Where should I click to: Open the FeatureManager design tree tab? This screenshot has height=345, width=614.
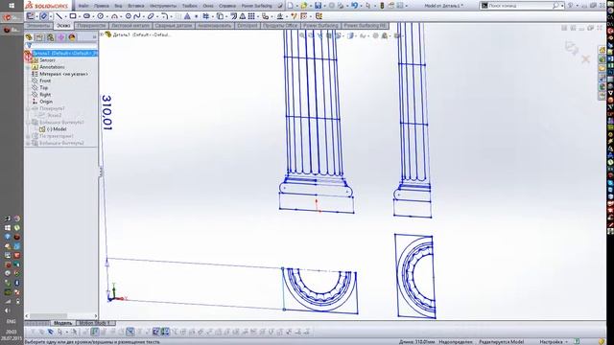pyautogui.click(x=29, y=37)
